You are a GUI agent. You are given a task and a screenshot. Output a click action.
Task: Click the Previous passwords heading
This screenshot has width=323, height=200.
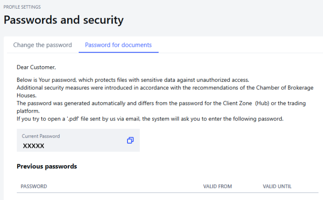point(47,166)
